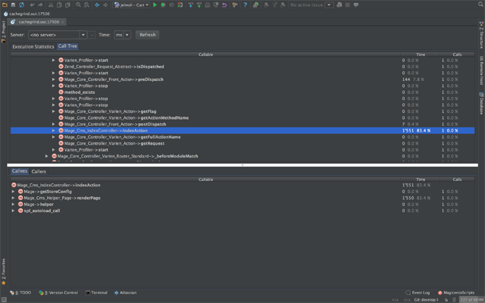
Task: Expand Mage->getStoreConfig in Callees panel
Action: pyautogui.click(x=13, y=192)
